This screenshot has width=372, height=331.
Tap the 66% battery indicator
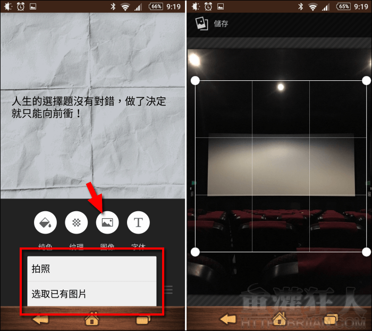pyautogui.click(x=156, y=7)
